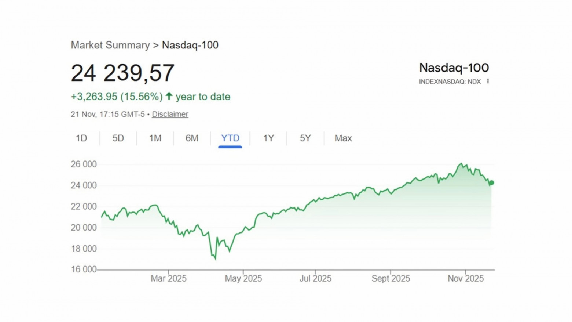View the 1Y price history
The image size is (572, 322).
[268, 138]
